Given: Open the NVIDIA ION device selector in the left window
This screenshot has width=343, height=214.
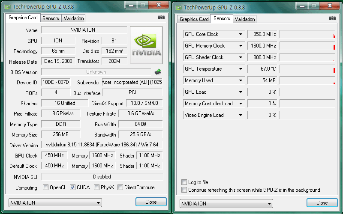Looking at the screenshot, I should [x=55, y=203].
